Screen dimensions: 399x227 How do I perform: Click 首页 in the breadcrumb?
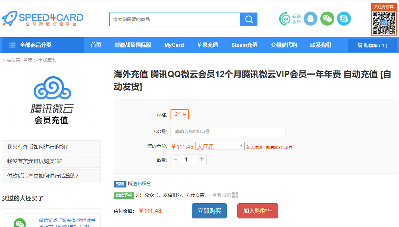28,60
